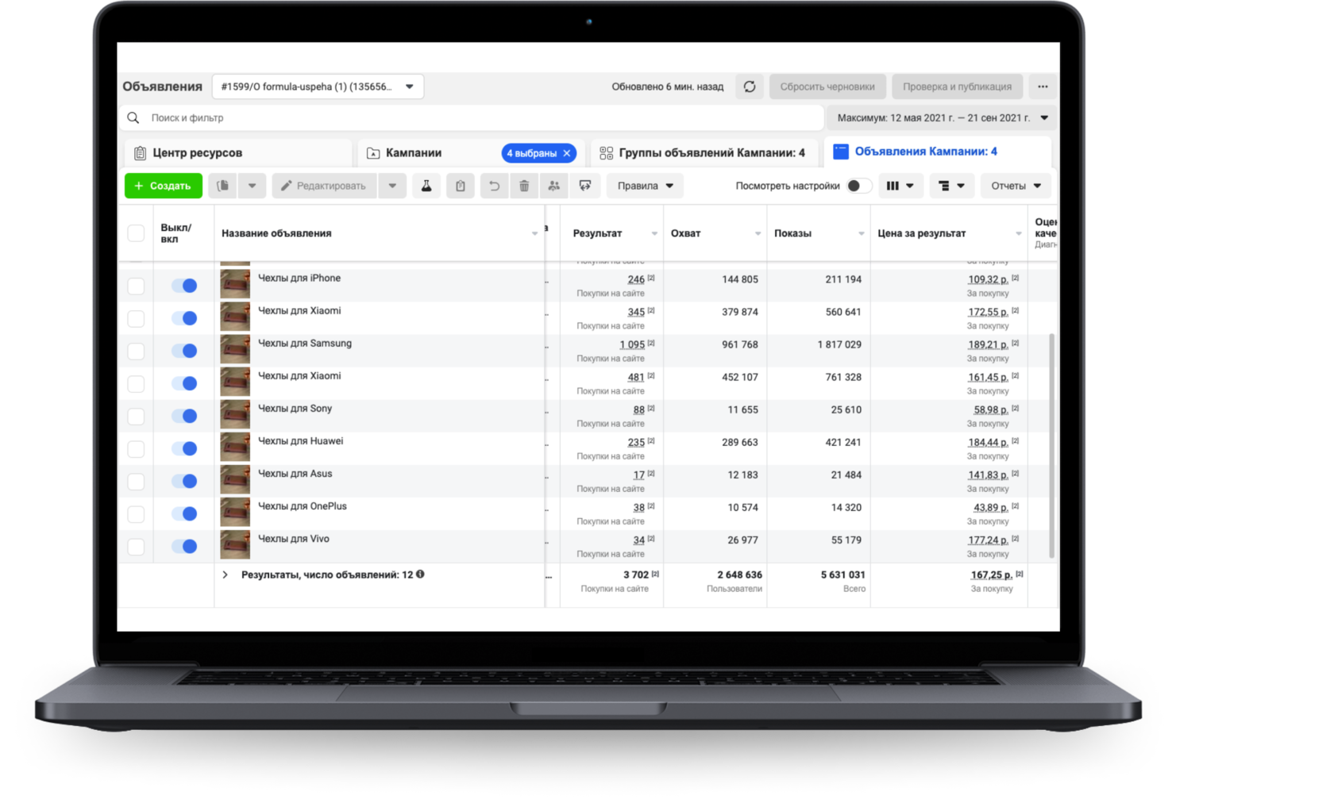Image resolution: width=1334 pixels, height=799 pixels.
Task: Toggle the 'Посмотреть настройки' switch
Action: pos(858,186)
